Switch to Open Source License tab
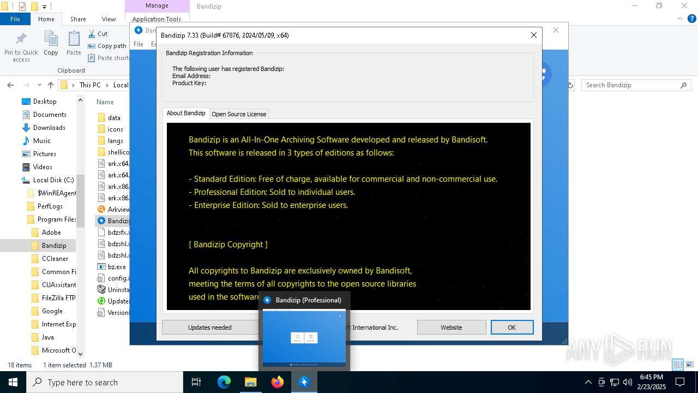Viewport: 698px width, 393px height. pyautogui.click(x=239, y=114)
